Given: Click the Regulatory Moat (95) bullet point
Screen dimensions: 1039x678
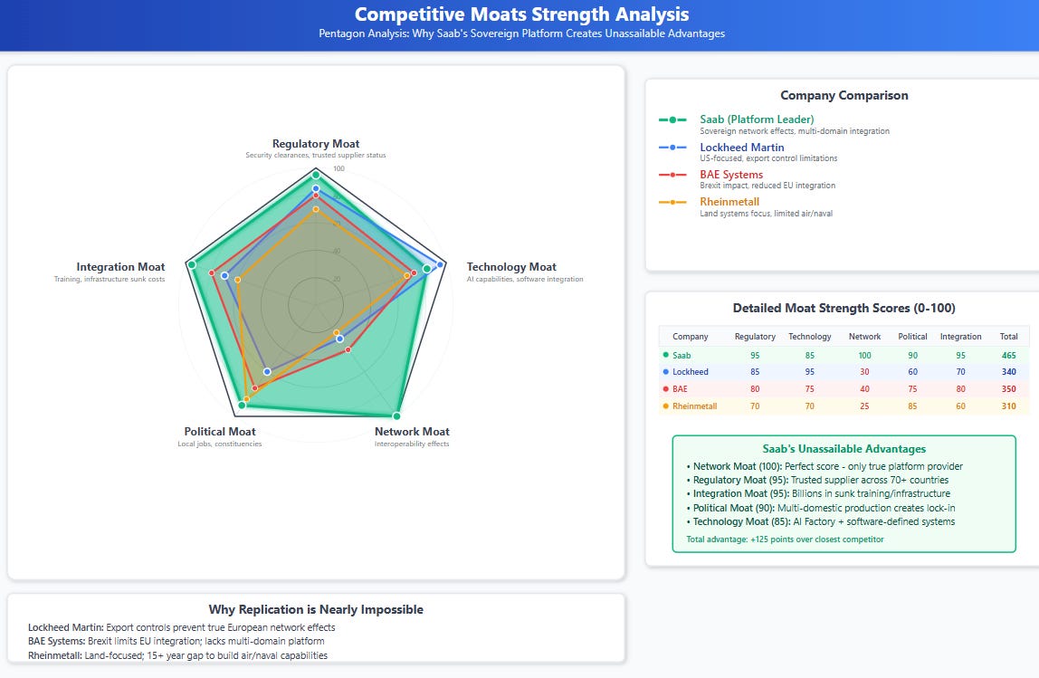Looking at the screenshot, I should (x=817, y=480).
